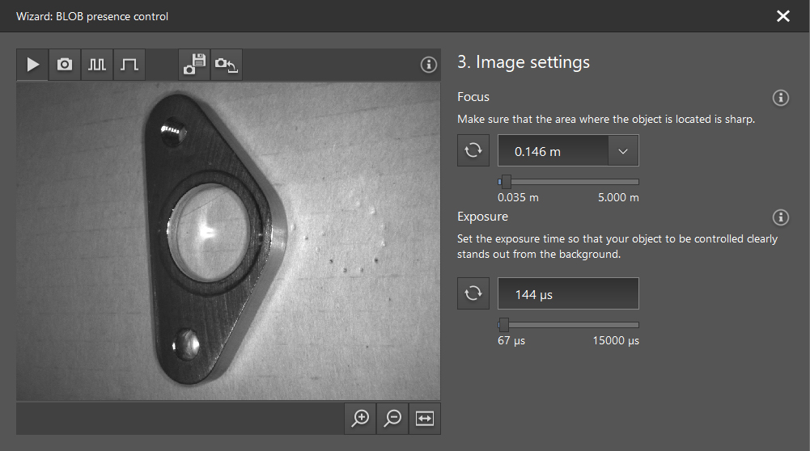Capture a single image with camera icon
The width and height of the screenshot is (810, 451).
[x=65, y=65]
